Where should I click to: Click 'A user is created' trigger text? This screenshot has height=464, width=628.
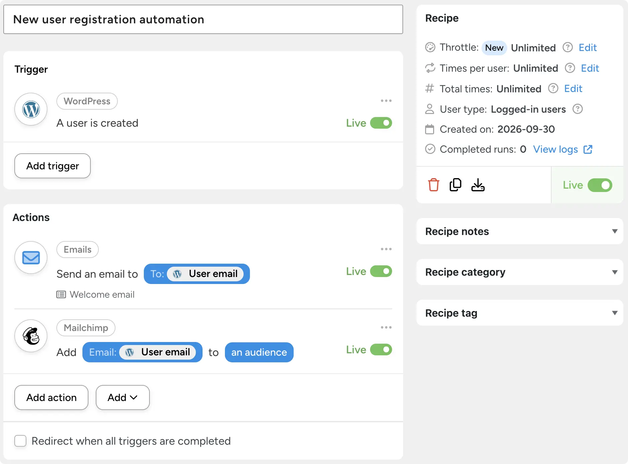click(x=97, y=123)
